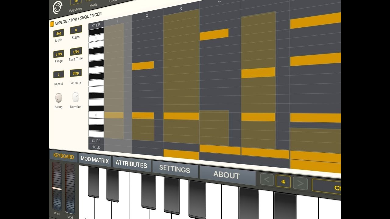Screen dimensions: 390x219
Task: Click the piano roll key labeled 1
Action: tap(96, 38)
